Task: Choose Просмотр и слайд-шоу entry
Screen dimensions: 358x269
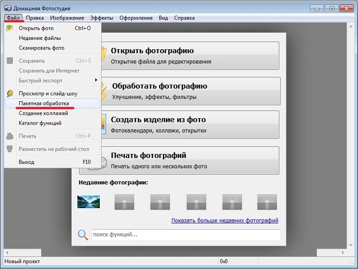Action: [52, 94]
